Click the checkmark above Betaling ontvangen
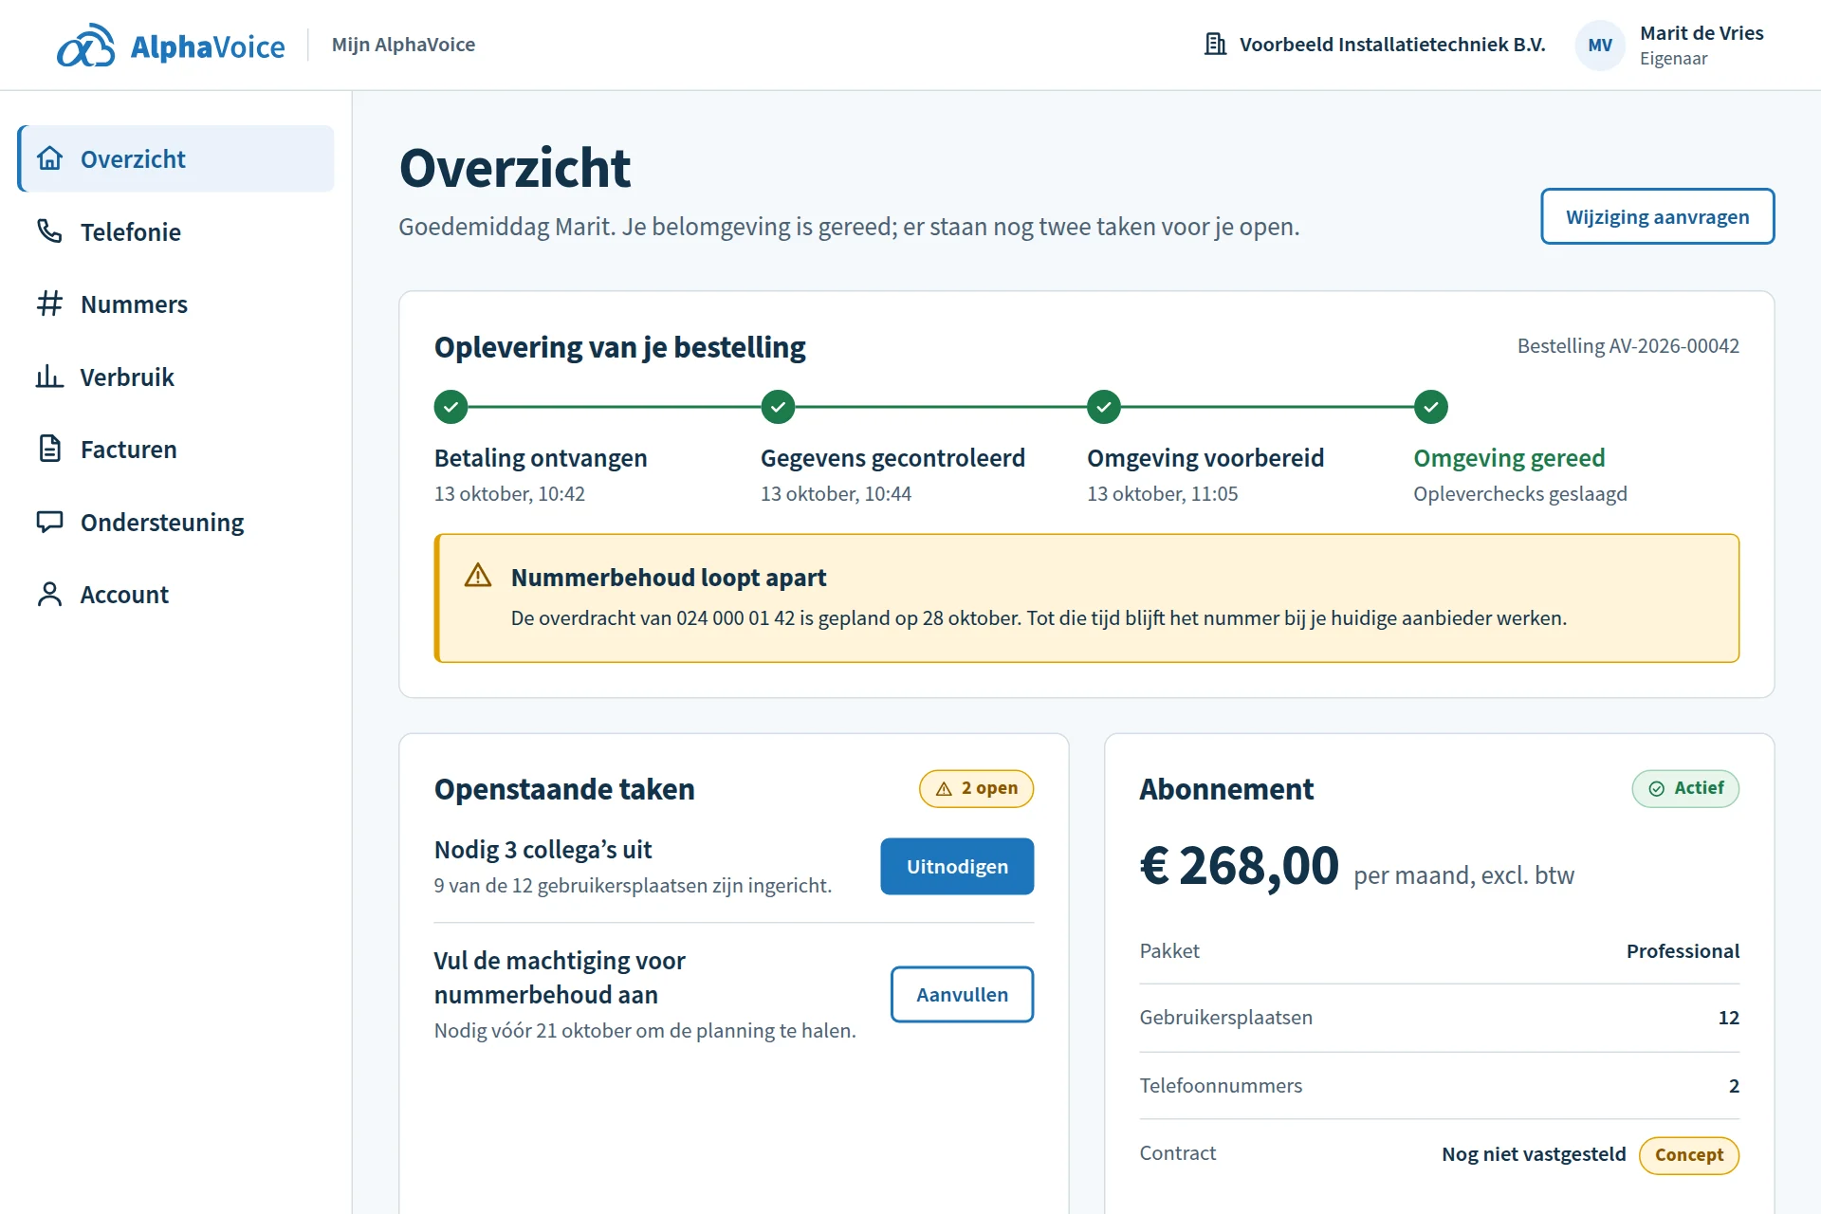Viewport: 1821px width, 1214px height. 451,407
